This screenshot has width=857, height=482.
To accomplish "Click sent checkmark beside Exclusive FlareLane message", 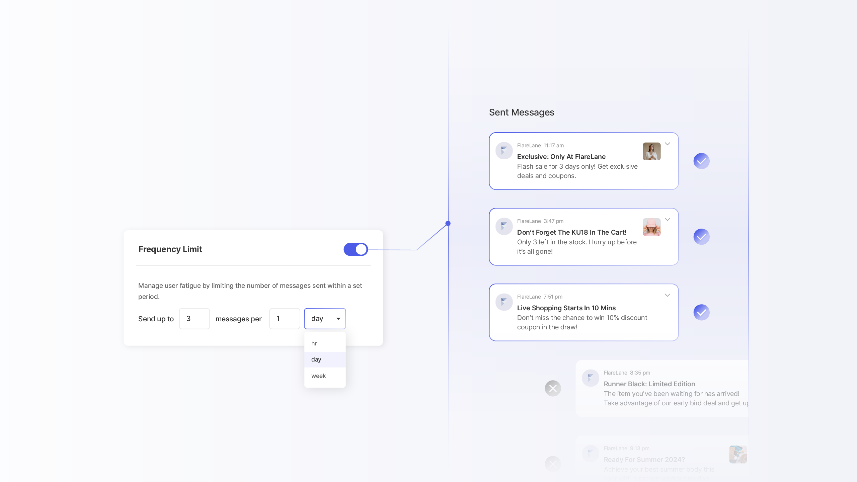I will coord(701,161).
